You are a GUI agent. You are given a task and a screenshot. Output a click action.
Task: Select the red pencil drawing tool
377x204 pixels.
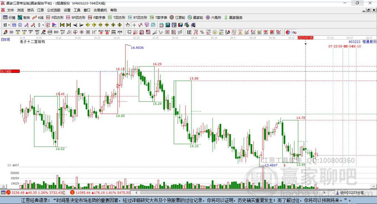click(5, 32)
